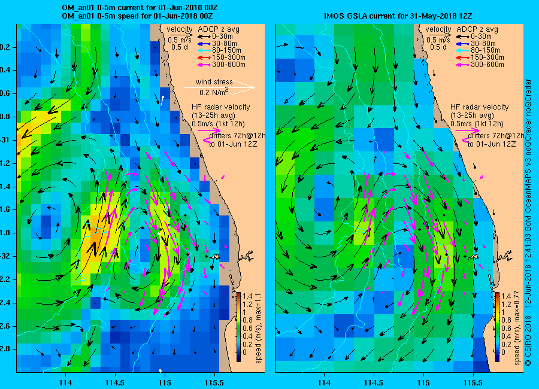Click the magenta 300-600m arrow in left legend
This screenshot has width=539, height=389.
tap(204, 65)
